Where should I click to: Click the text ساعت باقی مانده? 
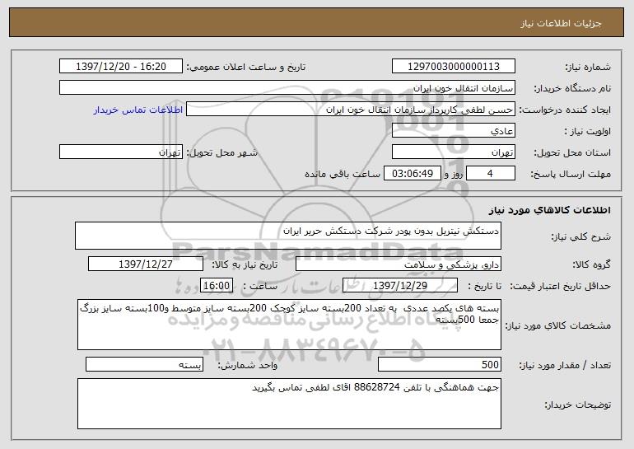(343, 175)
